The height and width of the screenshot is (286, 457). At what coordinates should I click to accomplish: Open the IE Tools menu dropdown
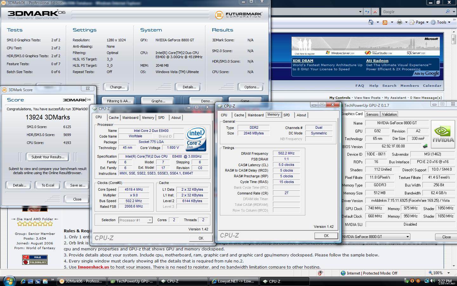click(441, 22)
